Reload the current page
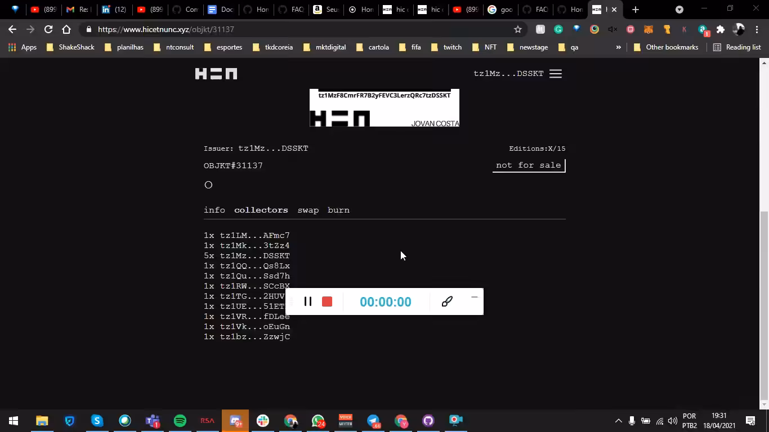 (48, 29)
